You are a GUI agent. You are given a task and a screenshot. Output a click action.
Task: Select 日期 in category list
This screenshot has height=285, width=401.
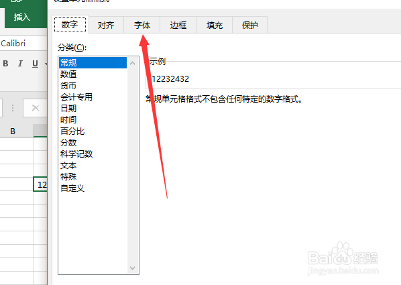click(93, 108)
